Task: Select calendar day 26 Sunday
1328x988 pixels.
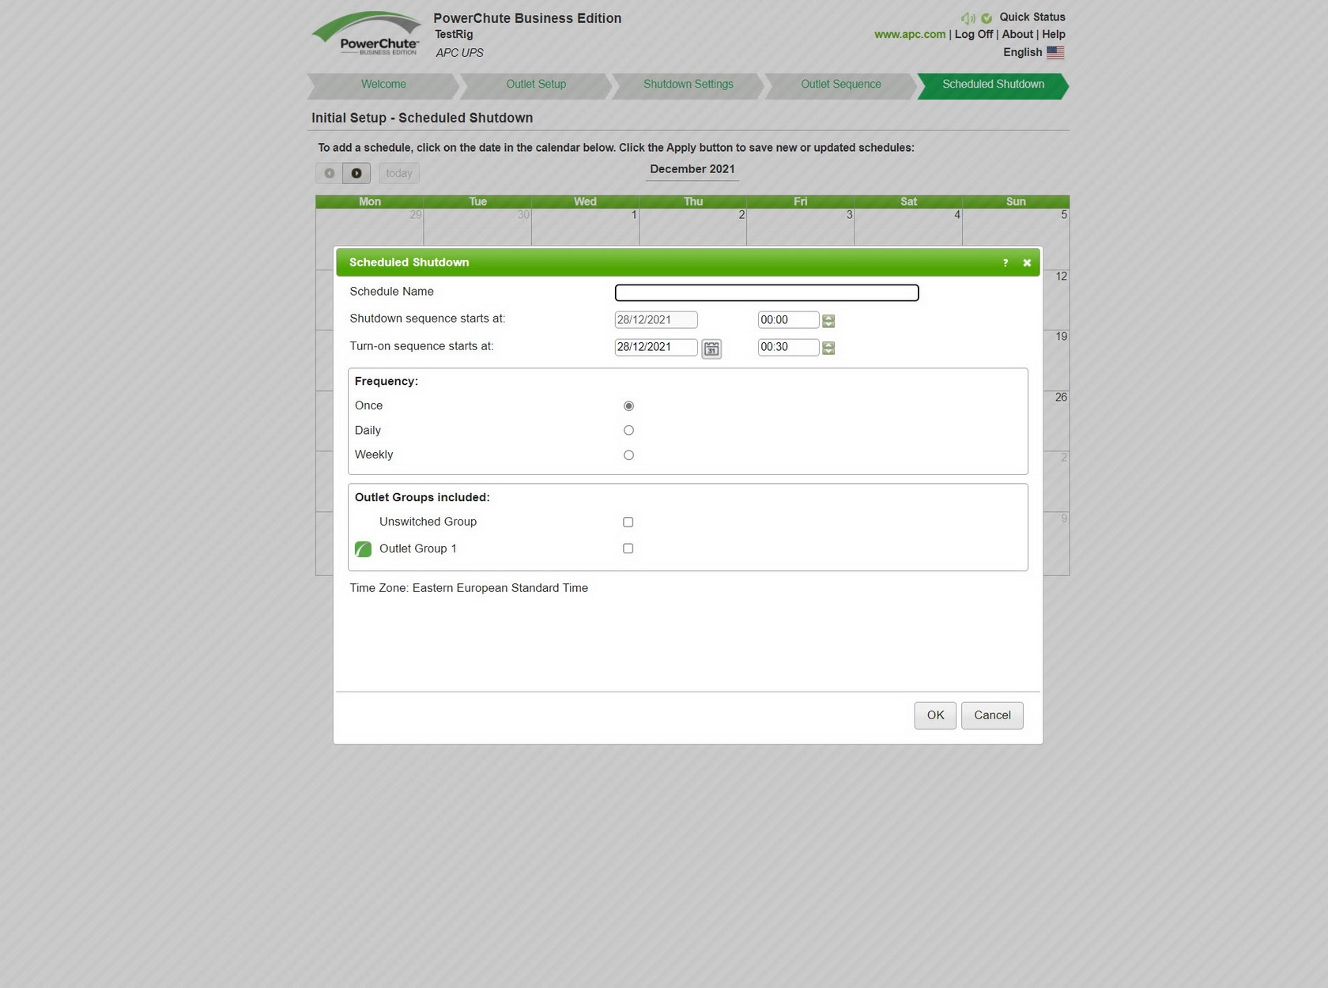Action: [1057, 420]
